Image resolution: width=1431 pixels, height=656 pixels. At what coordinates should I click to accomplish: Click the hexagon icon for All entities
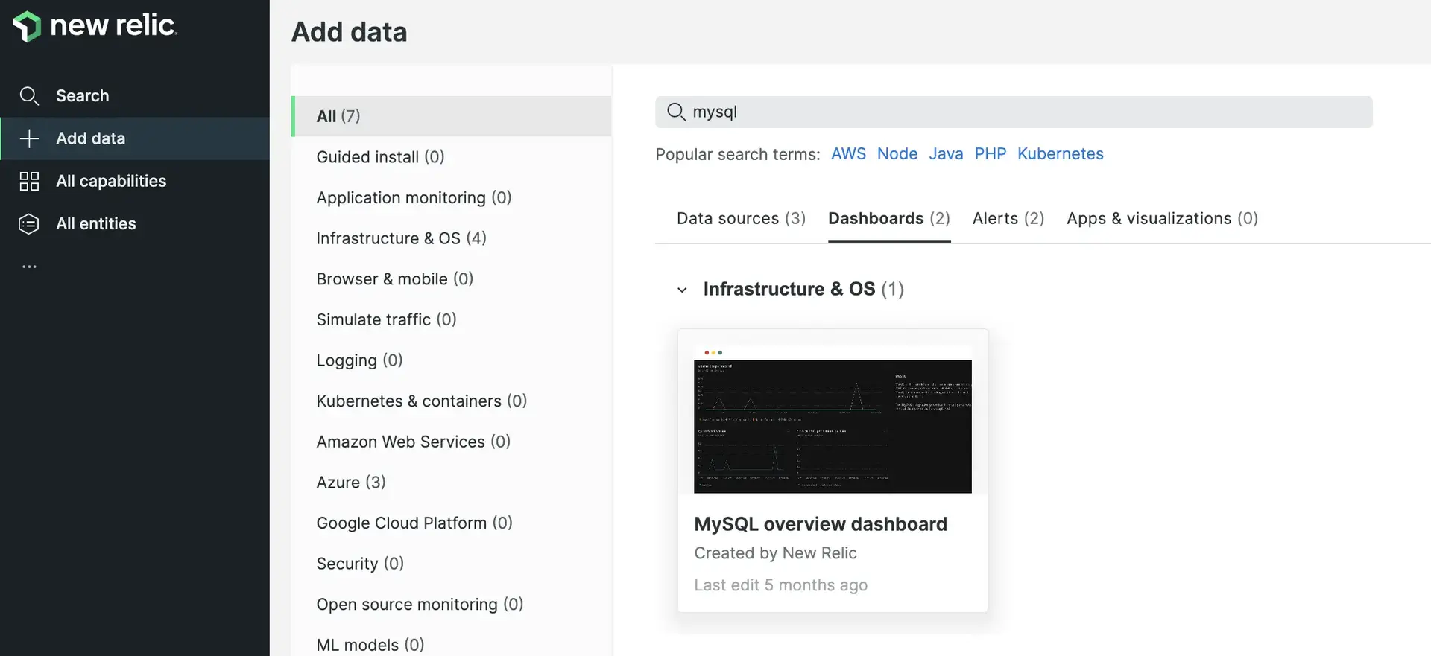coord(29,223)
